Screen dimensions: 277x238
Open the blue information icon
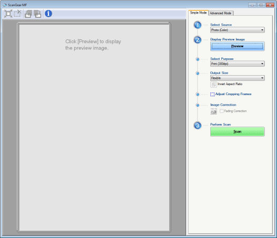48,14
